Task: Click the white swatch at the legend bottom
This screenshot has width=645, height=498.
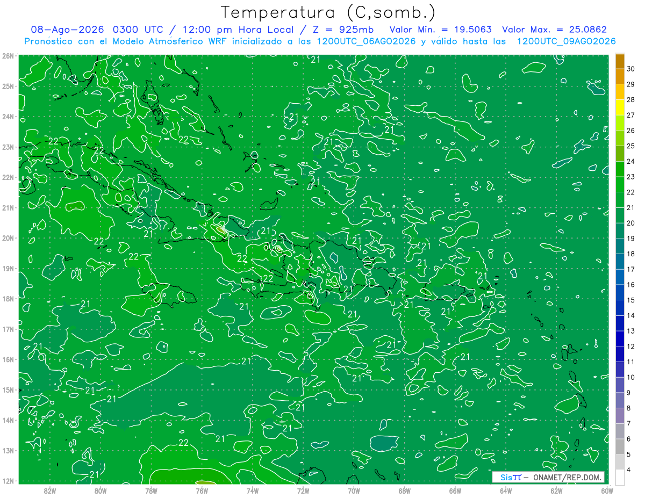Action: 620,477
